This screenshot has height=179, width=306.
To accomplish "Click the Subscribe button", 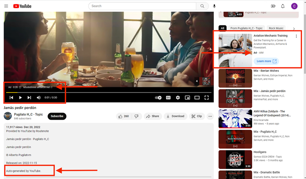I will (57, 116).
